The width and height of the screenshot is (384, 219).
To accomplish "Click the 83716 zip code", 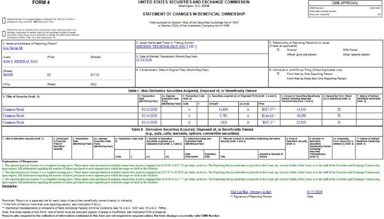I will pos(95,75).
